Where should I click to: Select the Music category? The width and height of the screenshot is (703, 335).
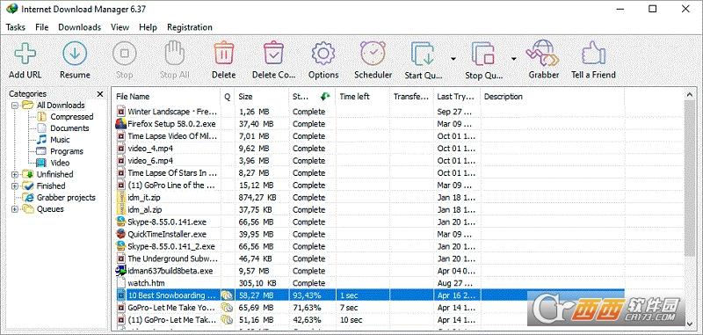tap(60, 140)
